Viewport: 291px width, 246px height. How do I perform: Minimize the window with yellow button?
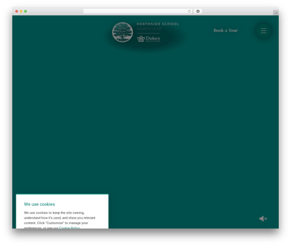[x=21, y=11]
